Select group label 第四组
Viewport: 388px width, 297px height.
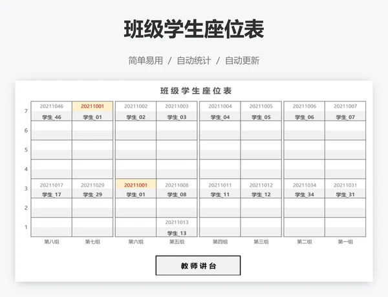(x=220, y=241)
